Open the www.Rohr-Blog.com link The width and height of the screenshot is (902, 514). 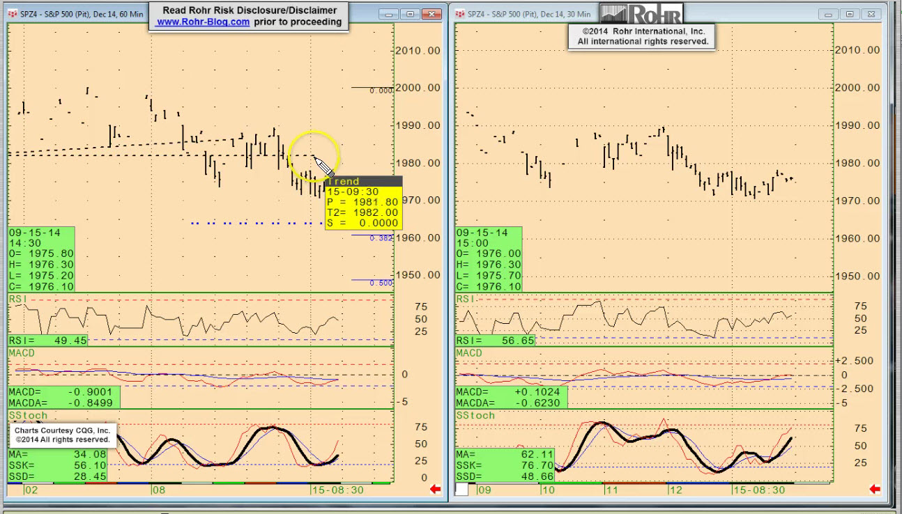[x=203, y=22]
